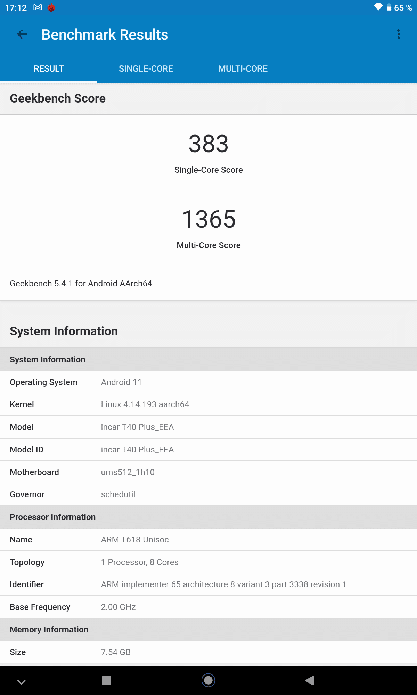
Task: Tap the memory size value 7.54 GB
Action: (116, 652)
